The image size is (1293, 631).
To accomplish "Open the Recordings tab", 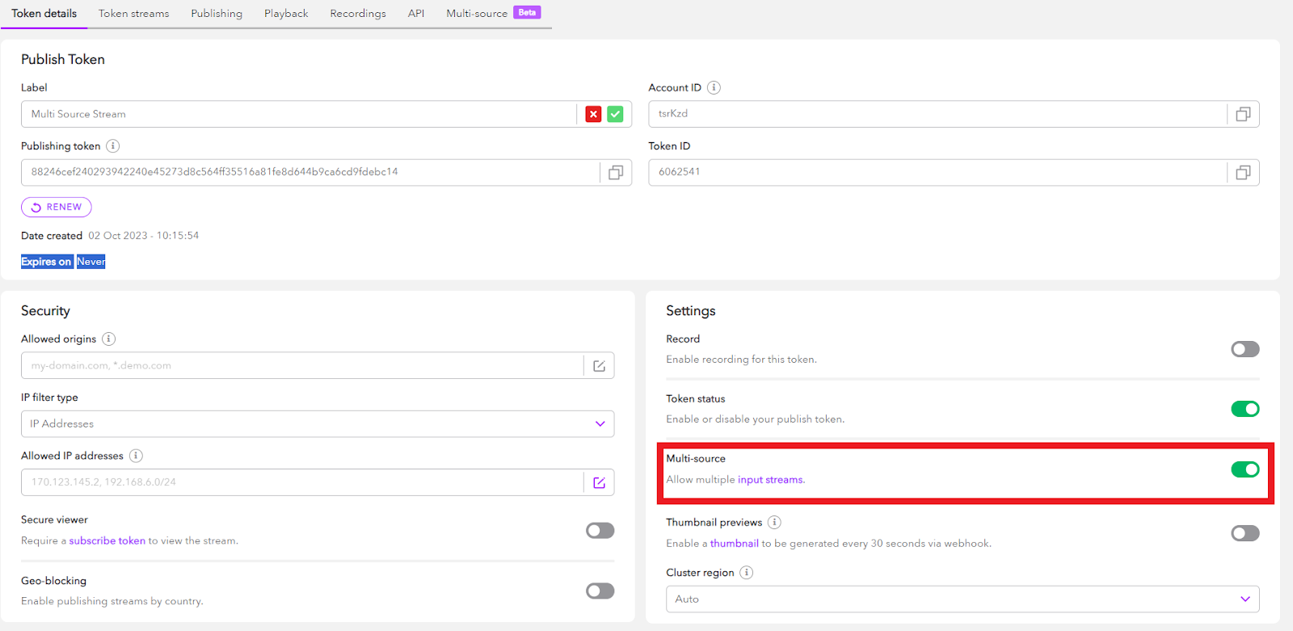I will pyautogui.click(x=358, y=14).
